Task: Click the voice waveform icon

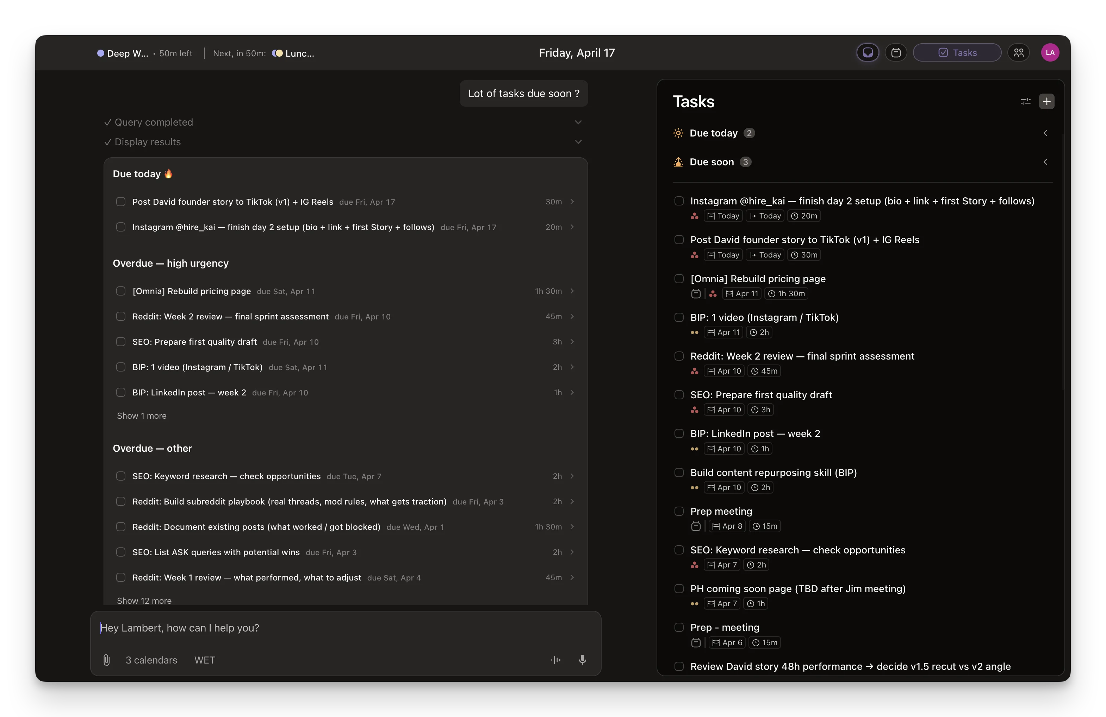Action: [x=556, y=659]
